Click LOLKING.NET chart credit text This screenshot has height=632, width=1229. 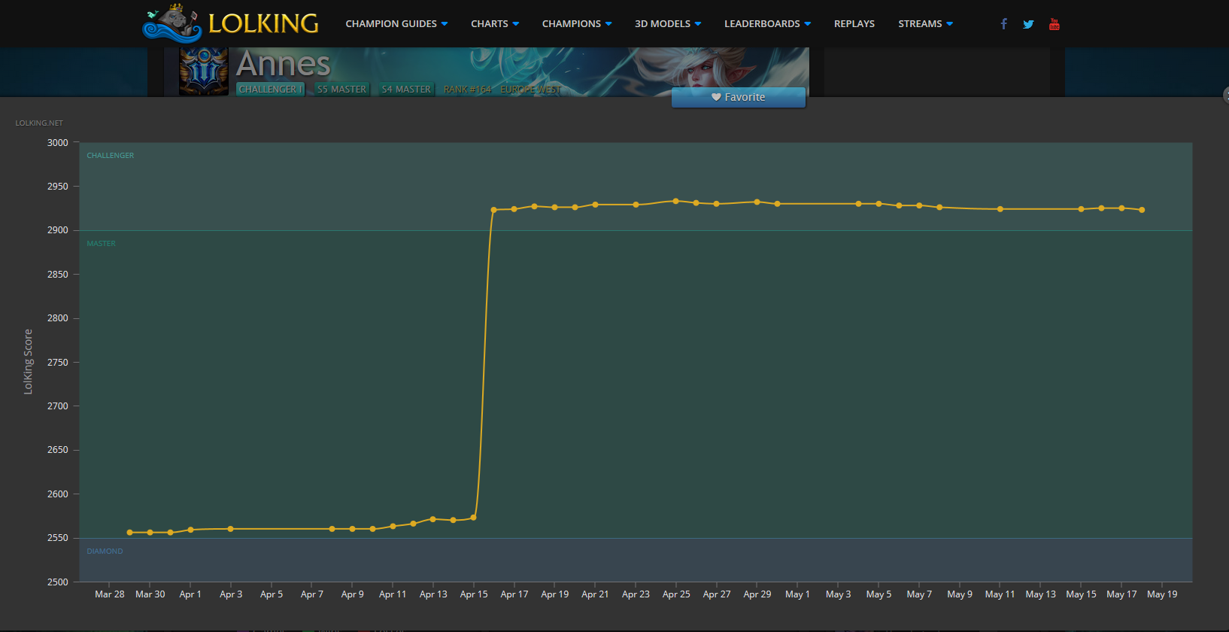pos(39,123)
